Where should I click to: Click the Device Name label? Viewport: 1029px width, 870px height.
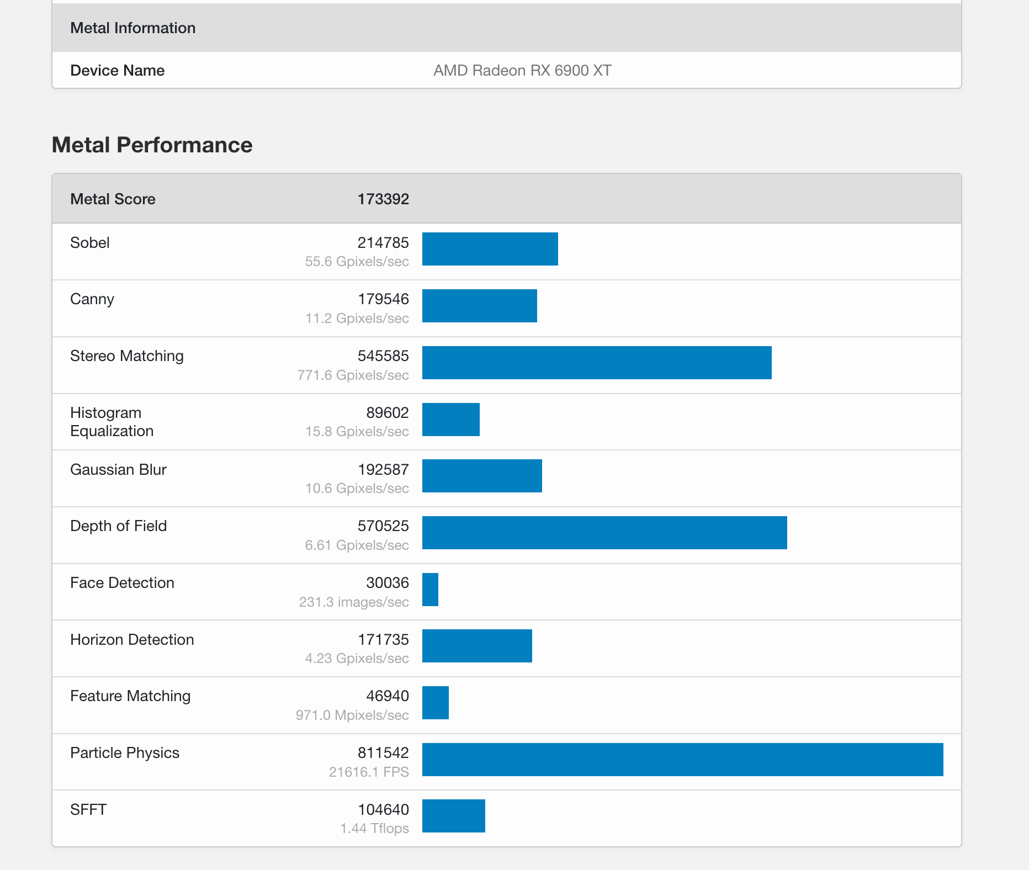coord(117,71)
